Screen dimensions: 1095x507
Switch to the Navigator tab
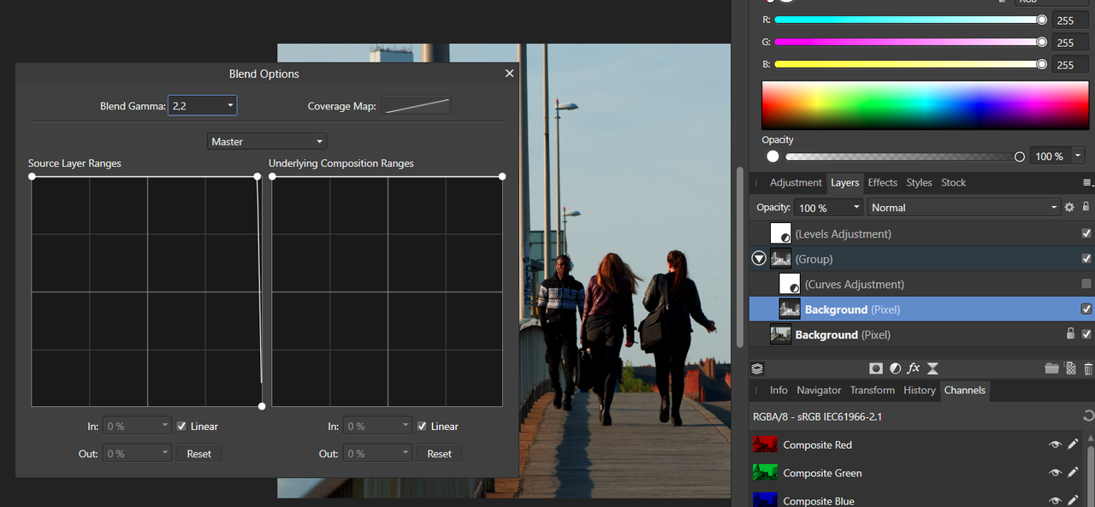(819, 390)
